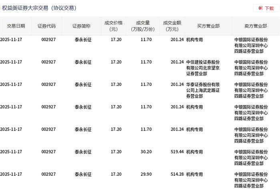Viewport: 280px width, 193px height.
Task: Click the 证券代码 column header
Action: click(47, 26)
